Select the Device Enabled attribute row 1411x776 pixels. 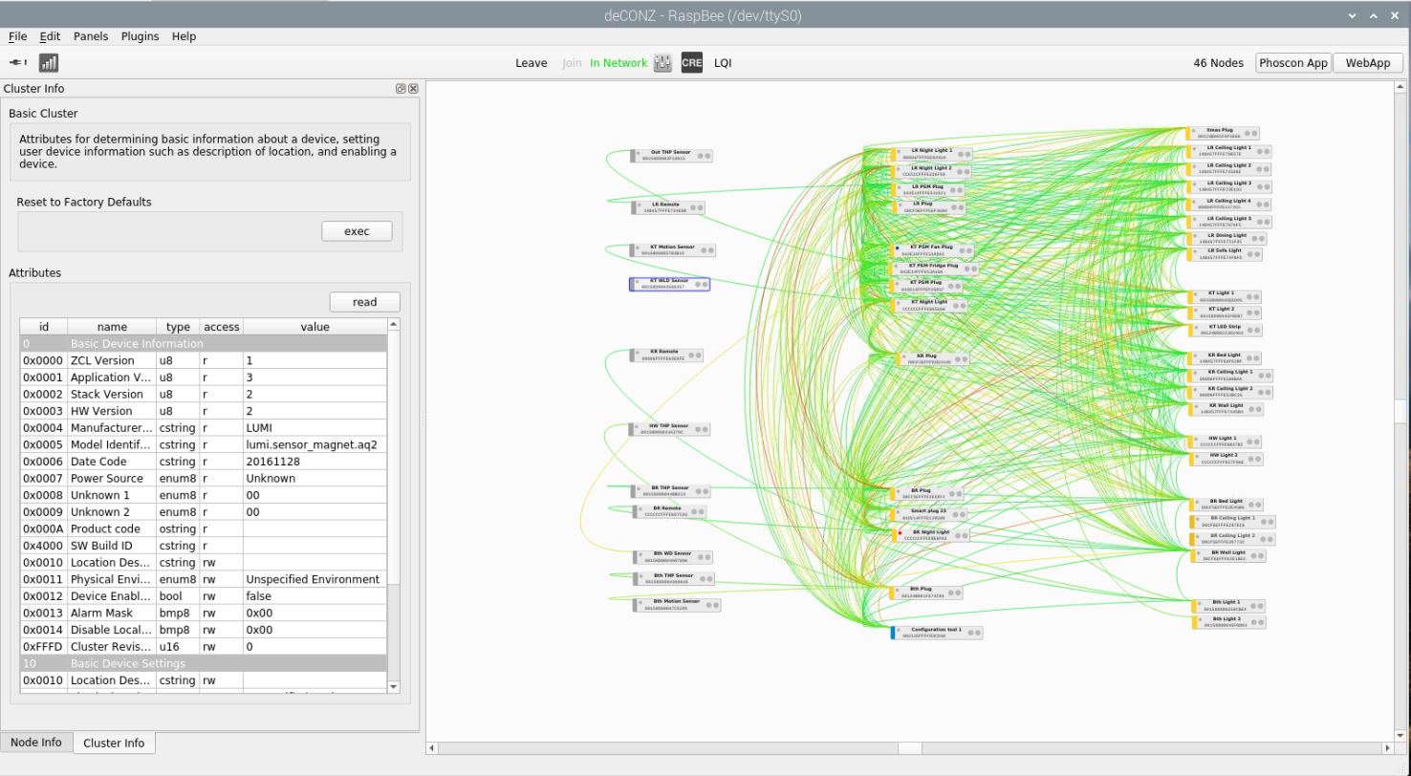[204, 596]
